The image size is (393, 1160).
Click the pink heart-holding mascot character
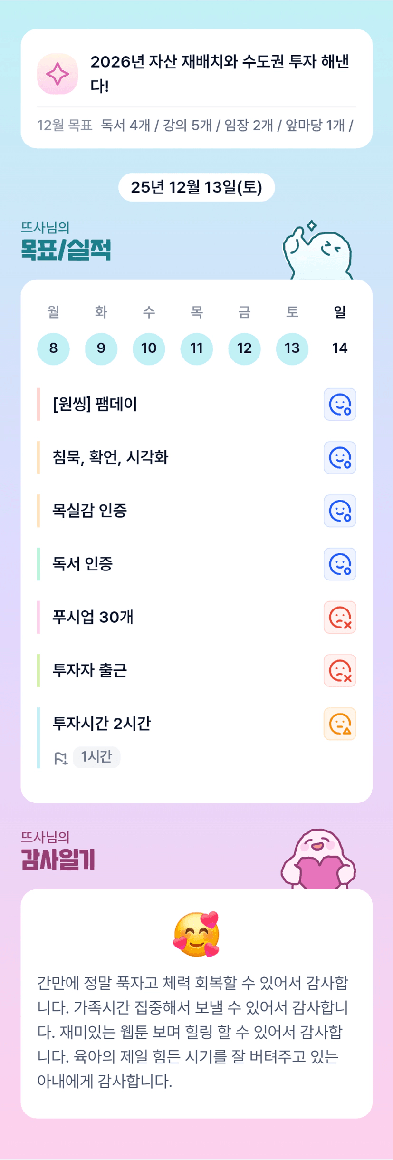pos(318,860)
